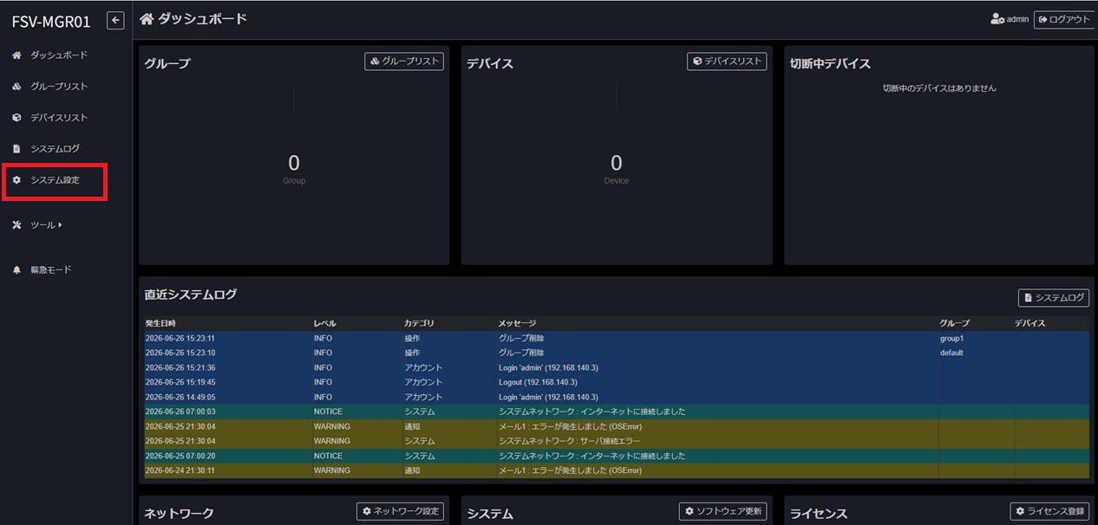Expand the ツール submenu in sidebar
Image resolution: width=1098 pixels, height=525 pixels.
[x=46, y=225]
